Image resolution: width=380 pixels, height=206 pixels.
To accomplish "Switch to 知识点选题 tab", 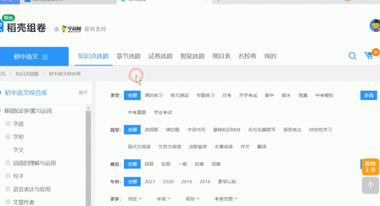I will pos(93,56).
